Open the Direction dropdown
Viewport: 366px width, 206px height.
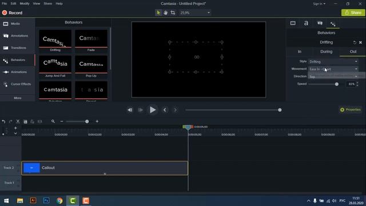(333, 76)
